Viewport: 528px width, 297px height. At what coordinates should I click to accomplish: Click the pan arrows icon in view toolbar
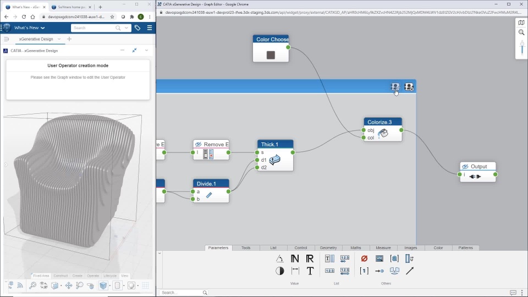pos(69,285)
